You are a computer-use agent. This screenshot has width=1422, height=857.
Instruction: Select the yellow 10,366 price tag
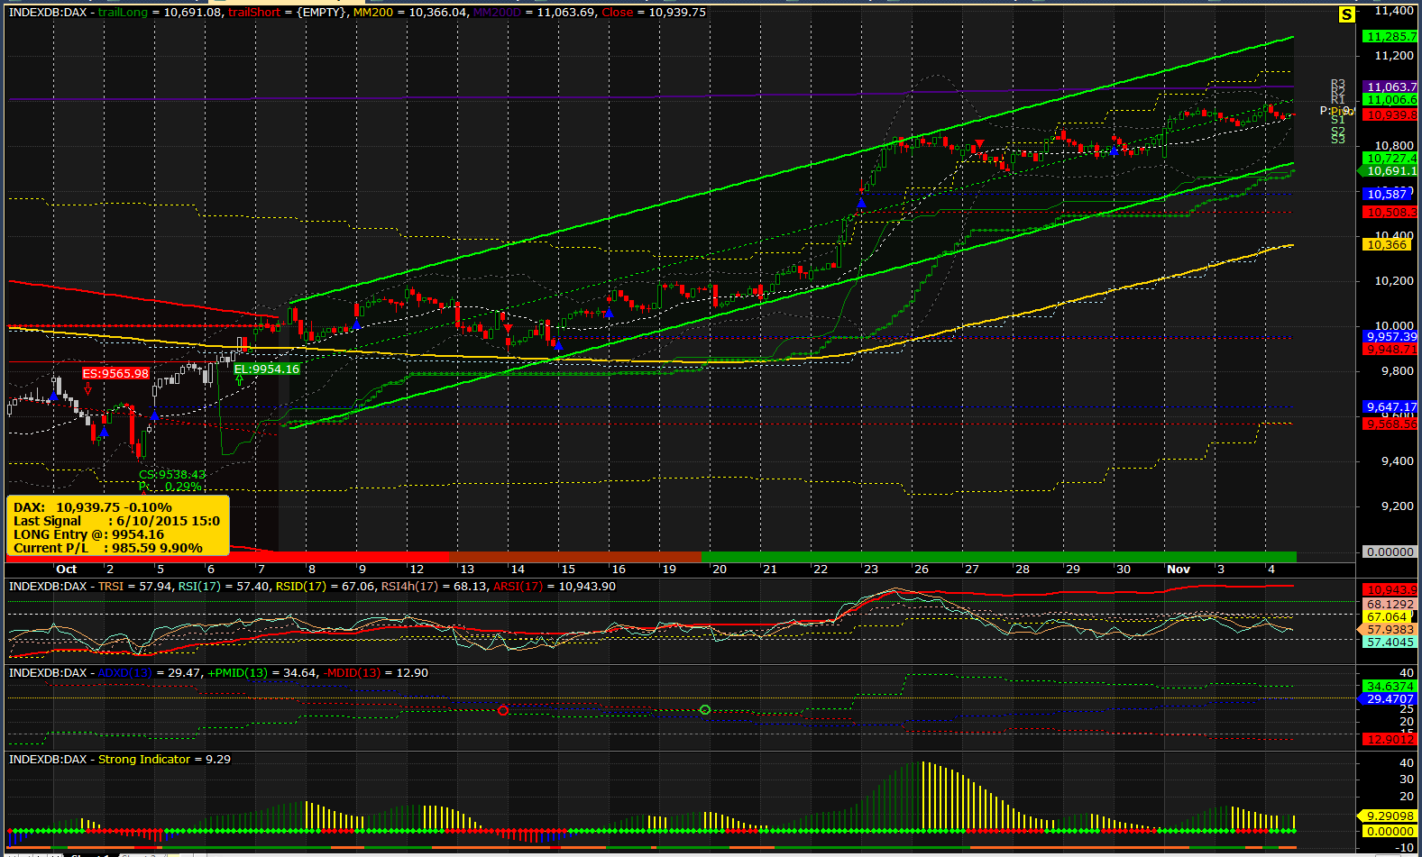click(x=1387, y=245)
